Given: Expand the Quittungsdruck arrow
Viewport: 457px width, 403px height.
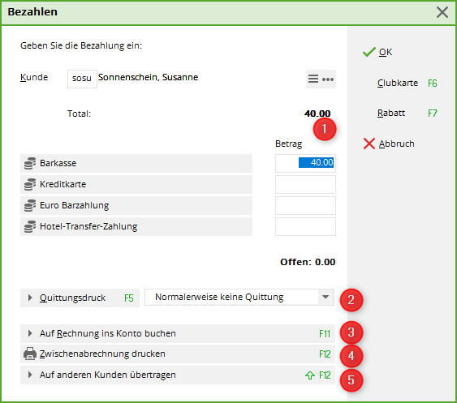Looking at the screenshot, I should (30, 298).
